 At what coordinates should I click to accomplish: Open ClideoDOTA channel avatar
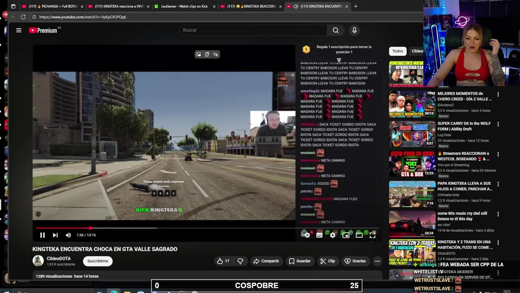tap(38, 261)
